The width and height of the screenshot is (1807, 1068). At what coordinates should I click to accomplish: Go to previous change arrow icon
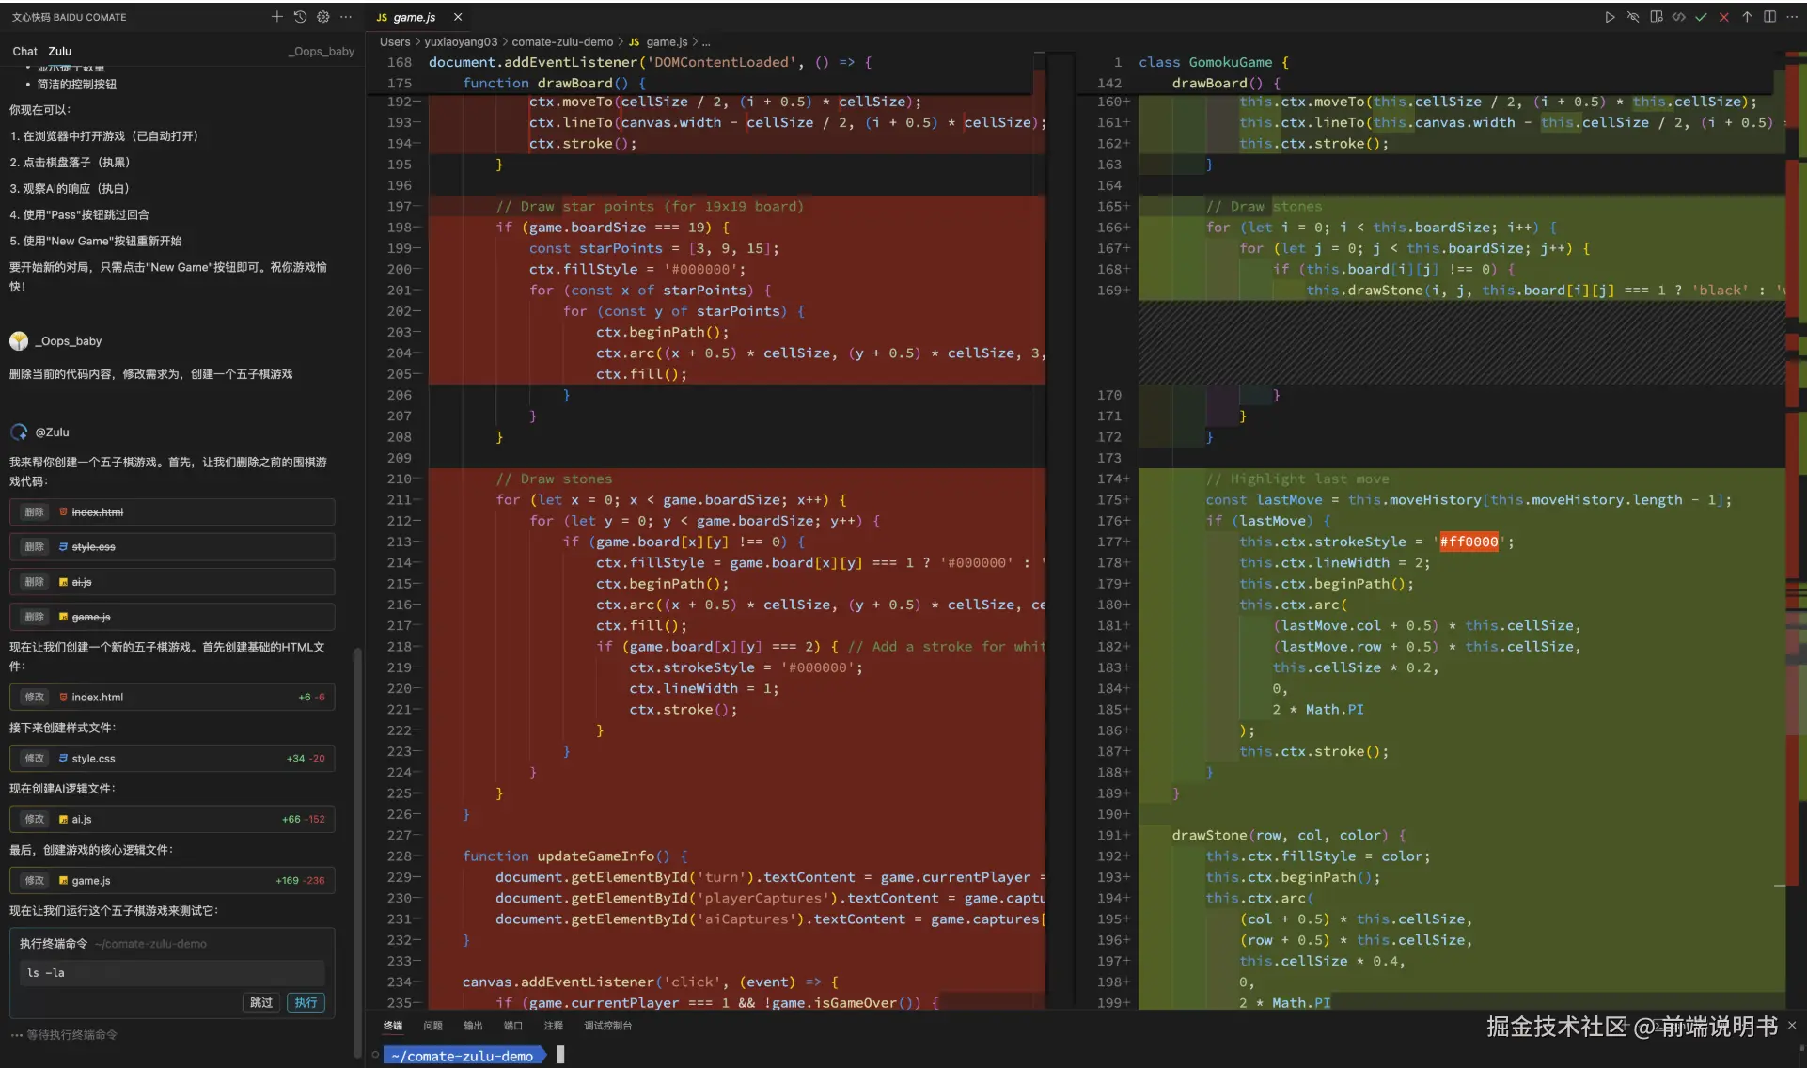[x=1747, y=17]
